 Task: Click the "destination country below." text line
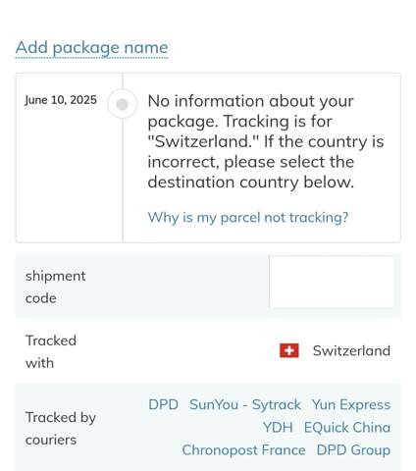point(251,183)
